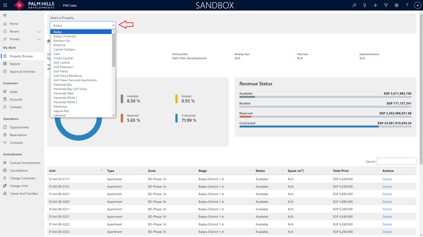Open the advanced find funnel icon
Viewport: 423px width, 237px height.
point(386,5)
